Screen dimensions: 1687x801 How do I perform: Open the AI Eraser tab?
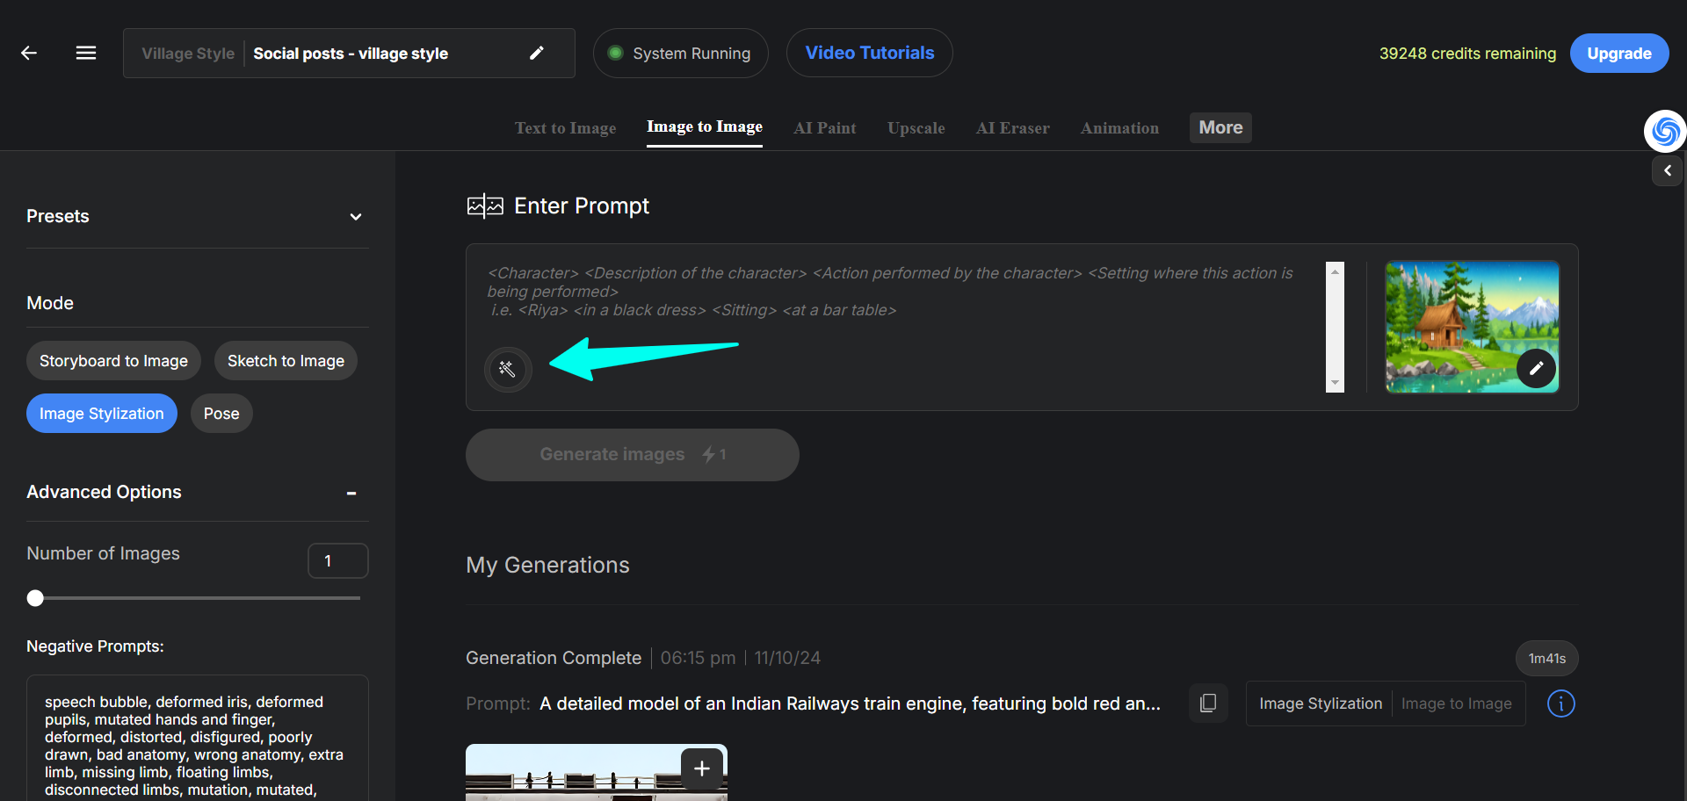point(1012,128)
